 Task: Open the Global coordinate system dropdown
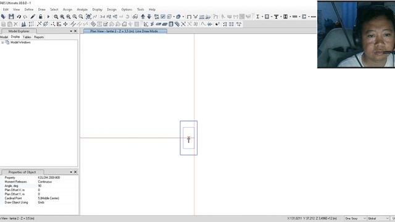[378, 218]
